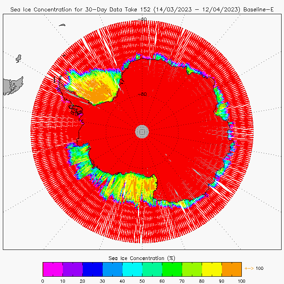This screenshot has width=284, height=284.
Task: Click the gray pole hole circle at map center
Action: (142, 131)
